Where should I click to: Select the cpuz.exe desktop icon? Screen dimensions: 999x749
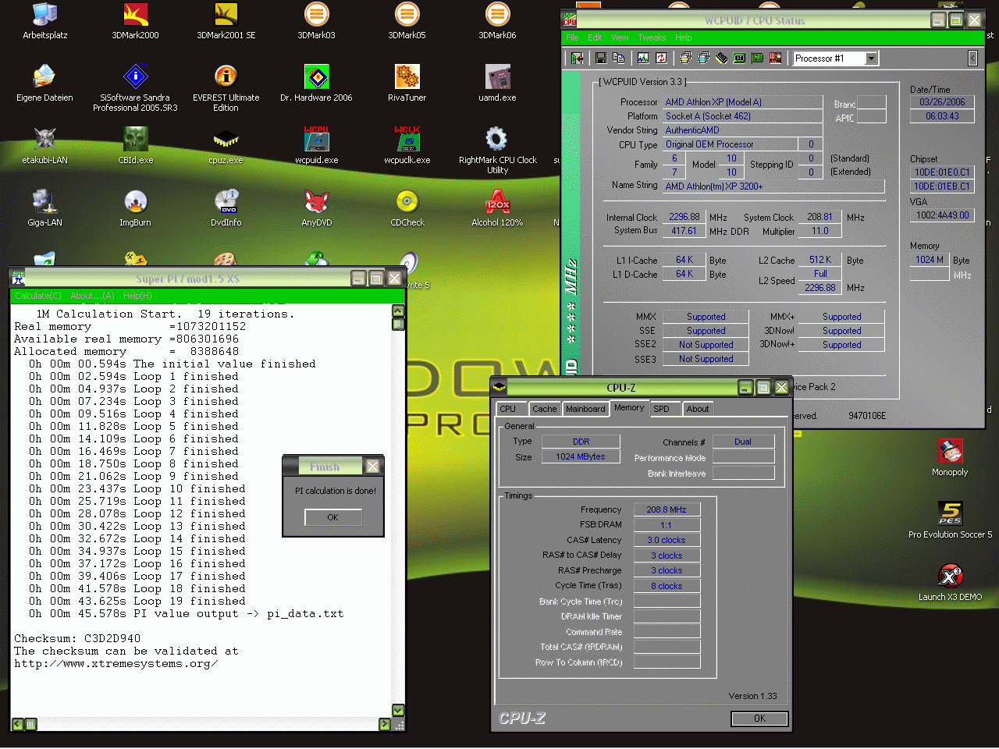226,146
